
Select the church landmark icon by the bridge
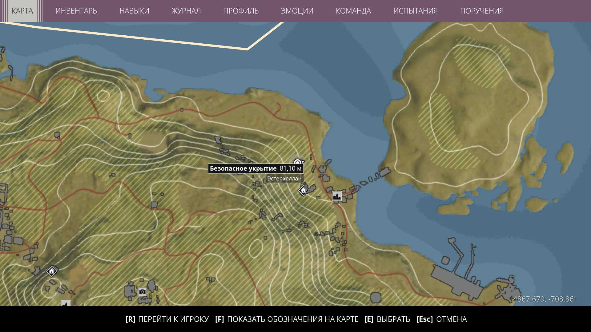point(337,196)
